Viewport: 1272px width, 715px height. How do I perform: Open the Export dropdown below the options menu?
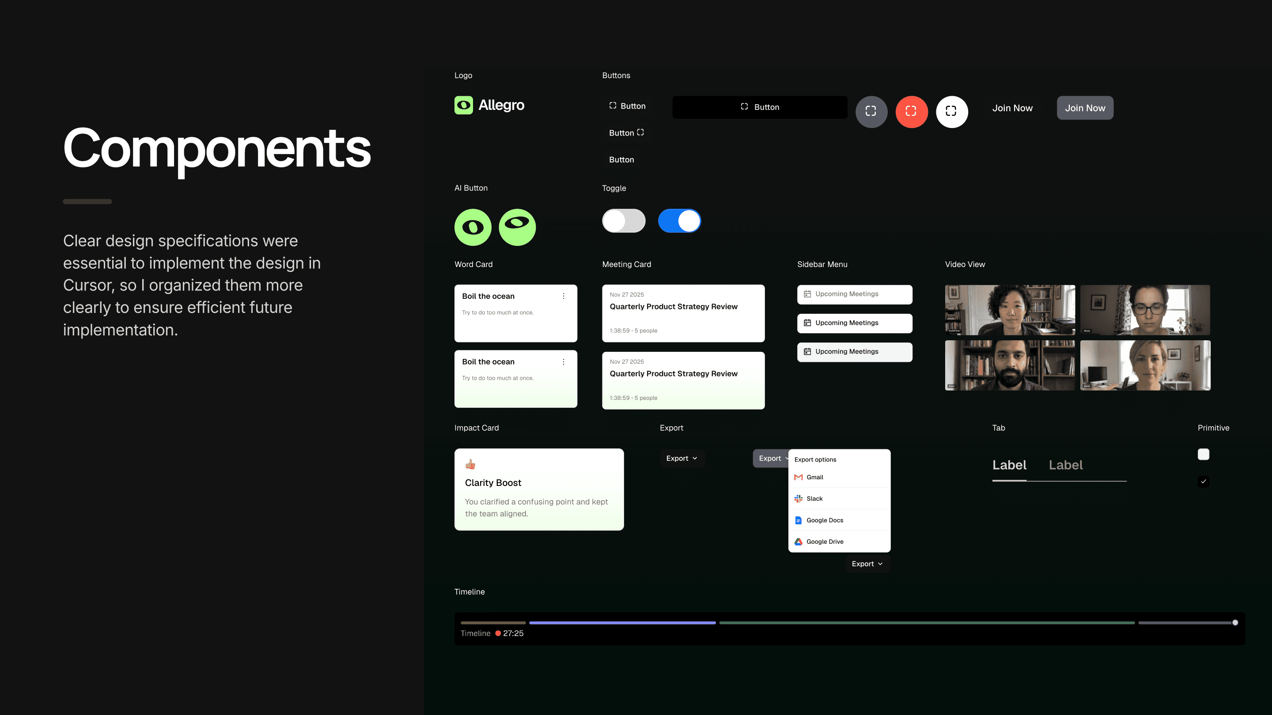coord(867,564)
